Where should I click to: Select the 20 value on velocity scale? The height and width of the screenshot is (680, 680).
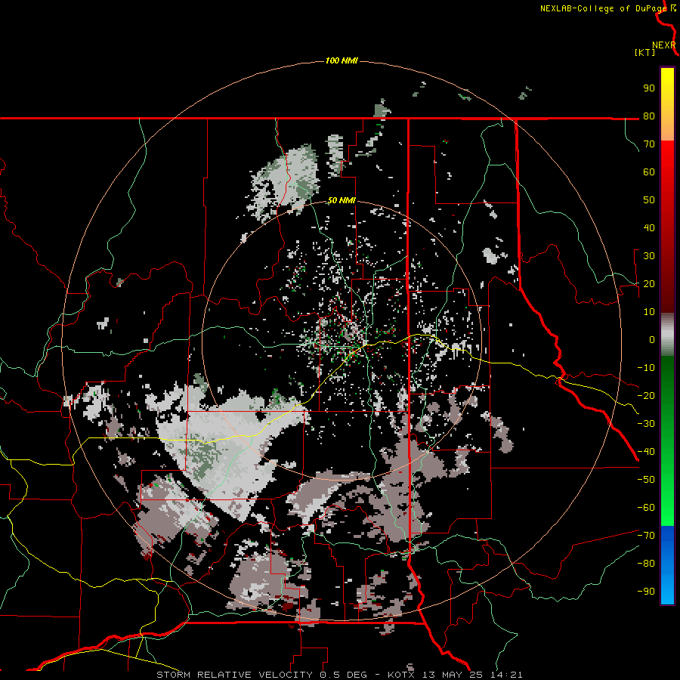(649, 283)
